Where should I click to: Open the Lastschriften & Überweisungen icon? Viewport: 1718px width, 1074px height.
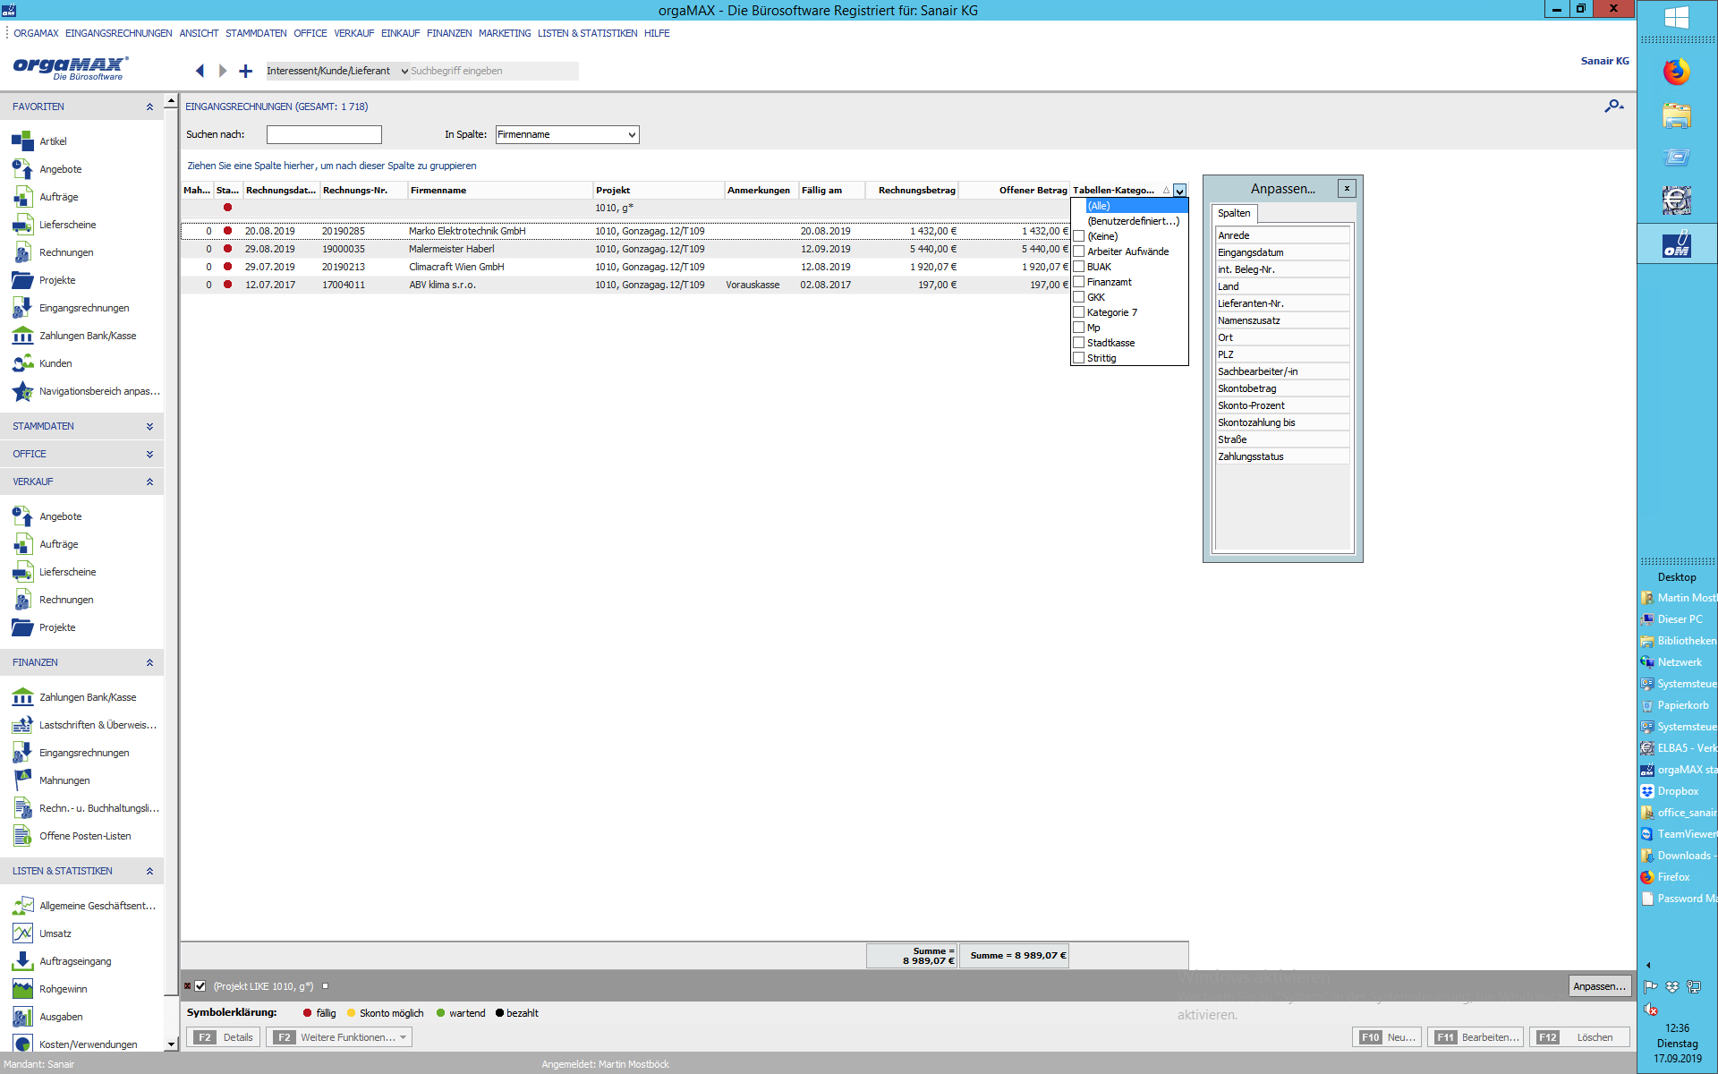pyautogui.click(x=22, y=725)
